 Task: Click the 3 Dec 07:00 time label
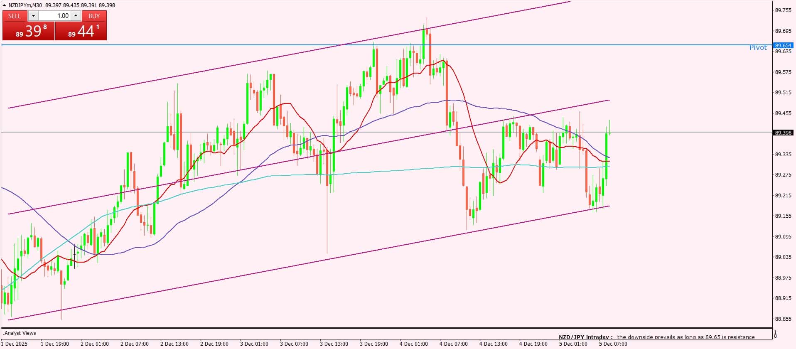tap(294, 344)
